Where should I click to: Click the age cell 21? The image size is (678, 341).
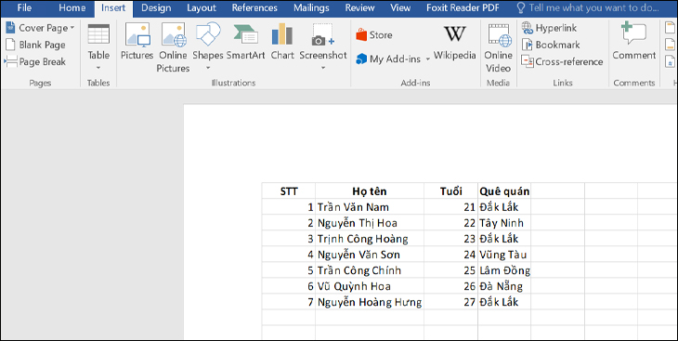pyautogui.click(x=451, y=207)
